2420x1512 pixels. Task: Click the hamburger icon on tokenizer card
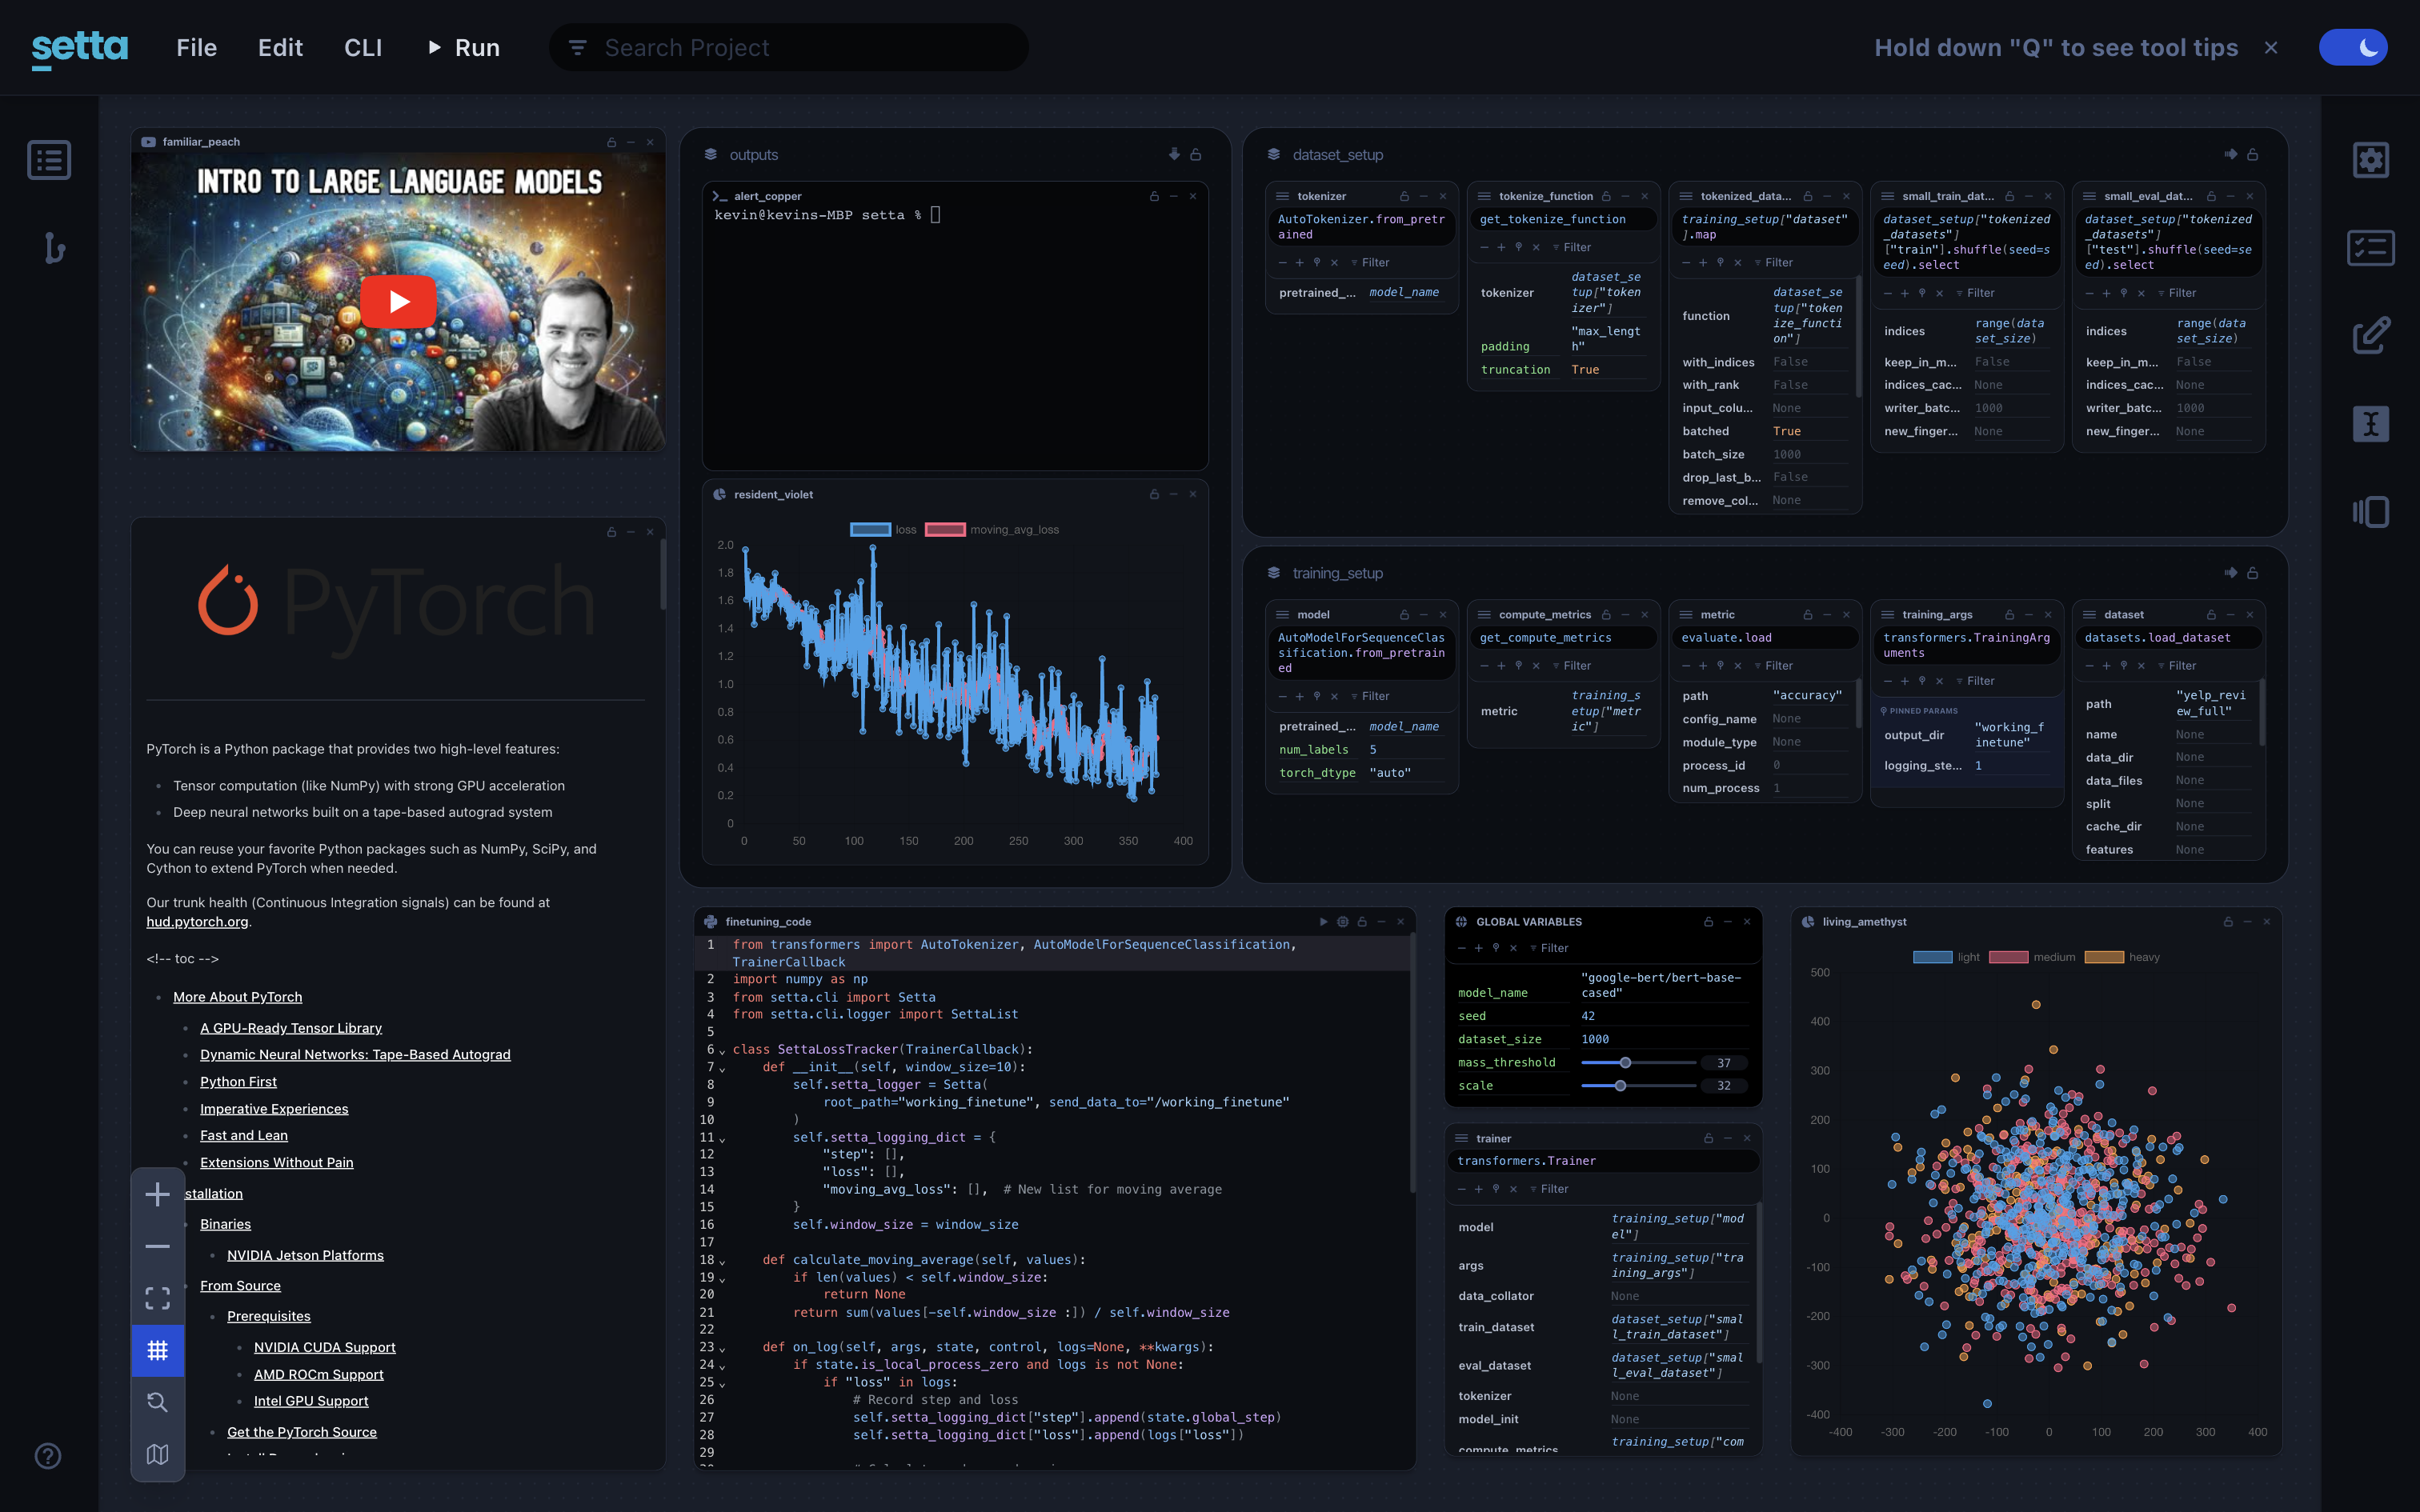tap(1282, 196)
